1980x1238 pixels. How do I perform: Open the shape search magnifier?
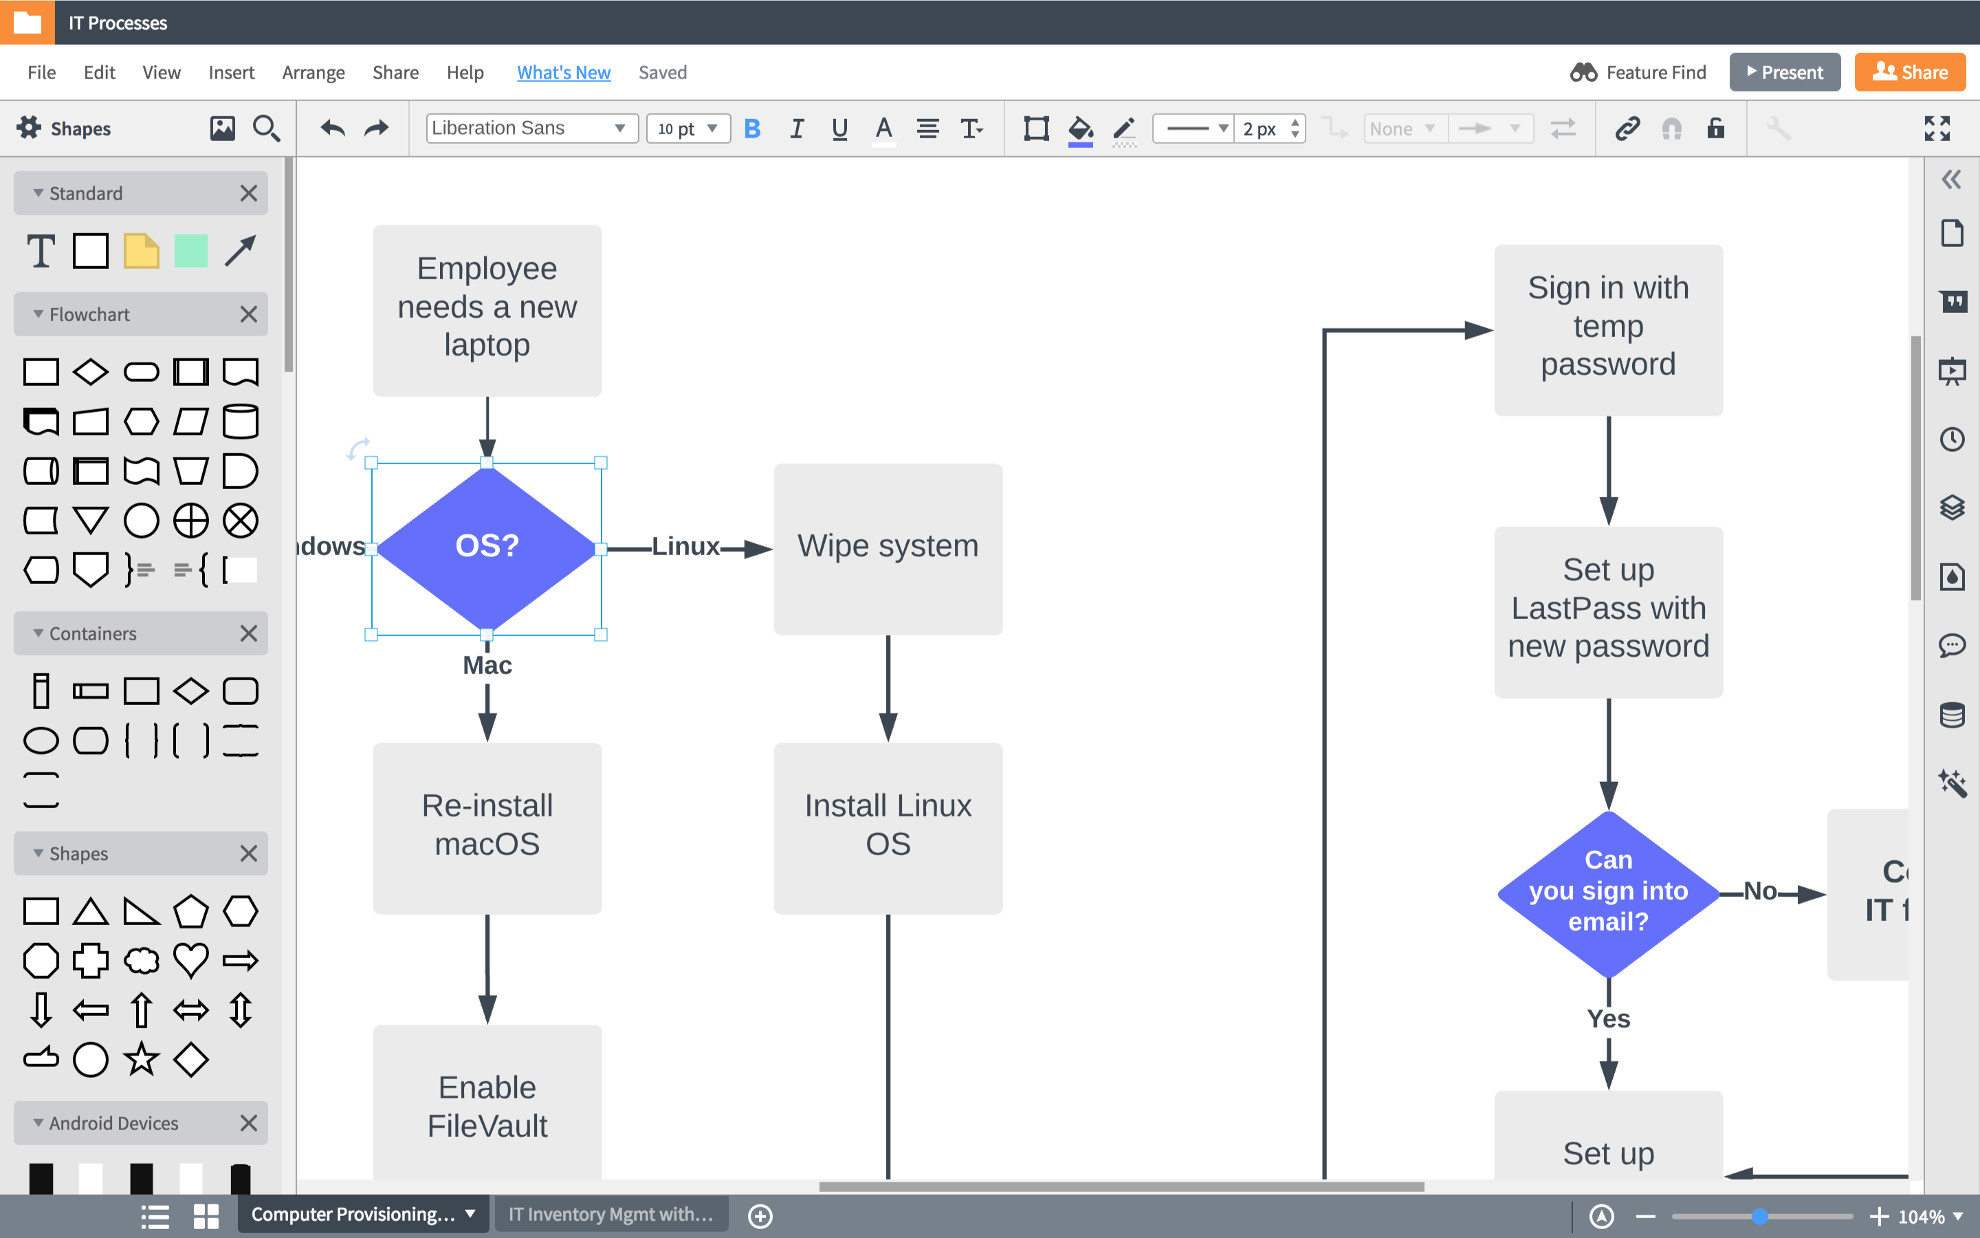coord(266,129)
